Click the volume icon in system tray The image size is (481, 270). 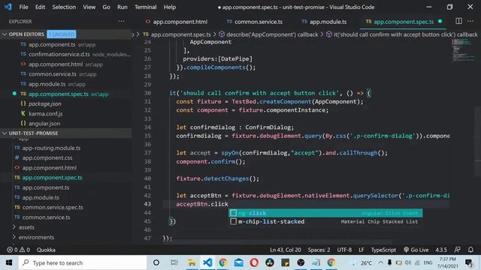tap(407, 262)
